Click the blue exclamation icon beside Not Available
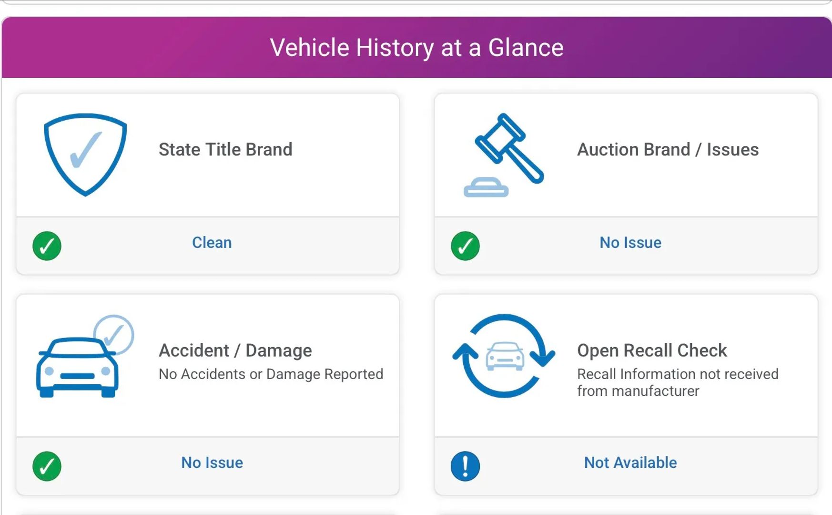This screenshot has height=515, width=832. click(x=465, y=466)
